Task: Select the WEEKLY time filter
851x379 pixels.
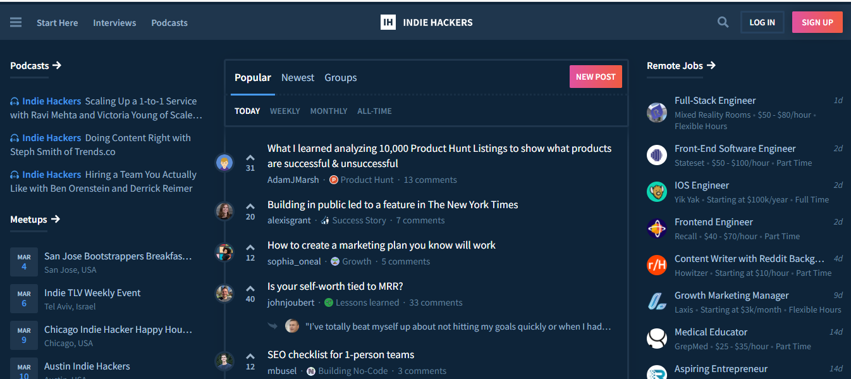Action: [285, 111]
